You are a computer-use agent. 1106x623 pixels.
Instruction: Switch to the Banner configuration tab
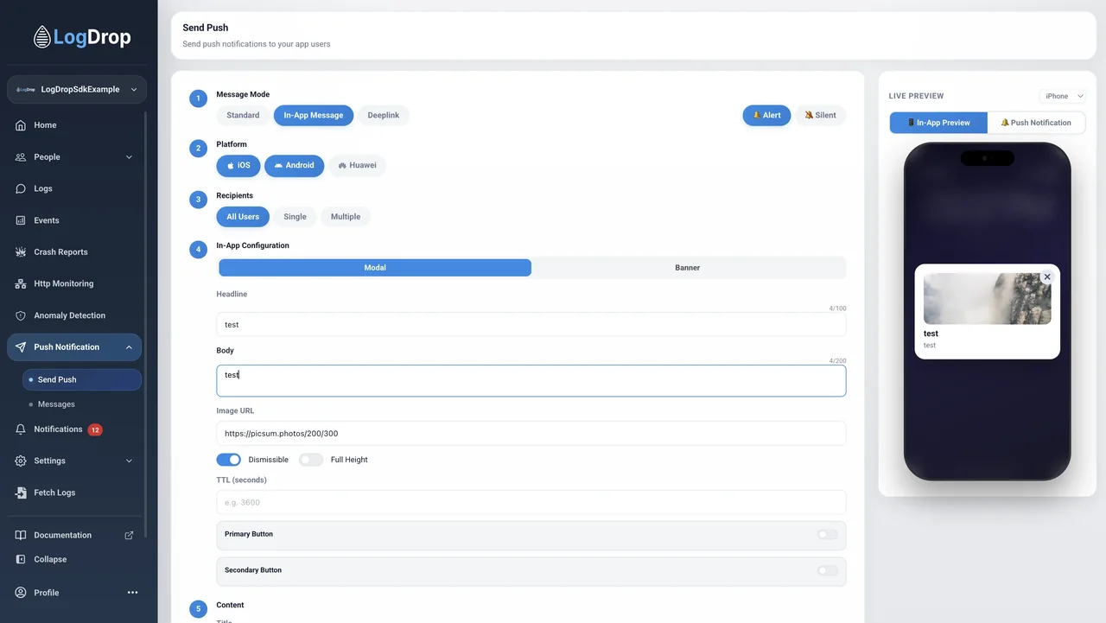[x=688, y=268]
